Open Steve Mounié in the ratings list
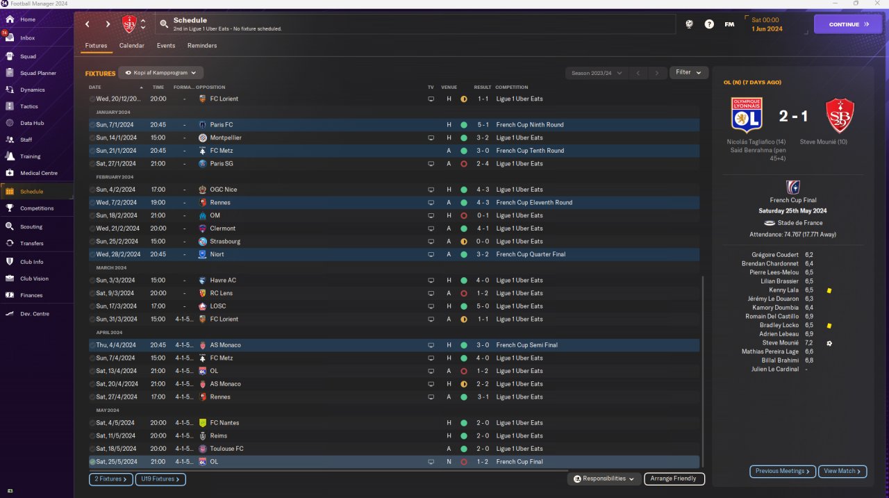889x498 pixels. pyautogui.click(x=780, y=343)
